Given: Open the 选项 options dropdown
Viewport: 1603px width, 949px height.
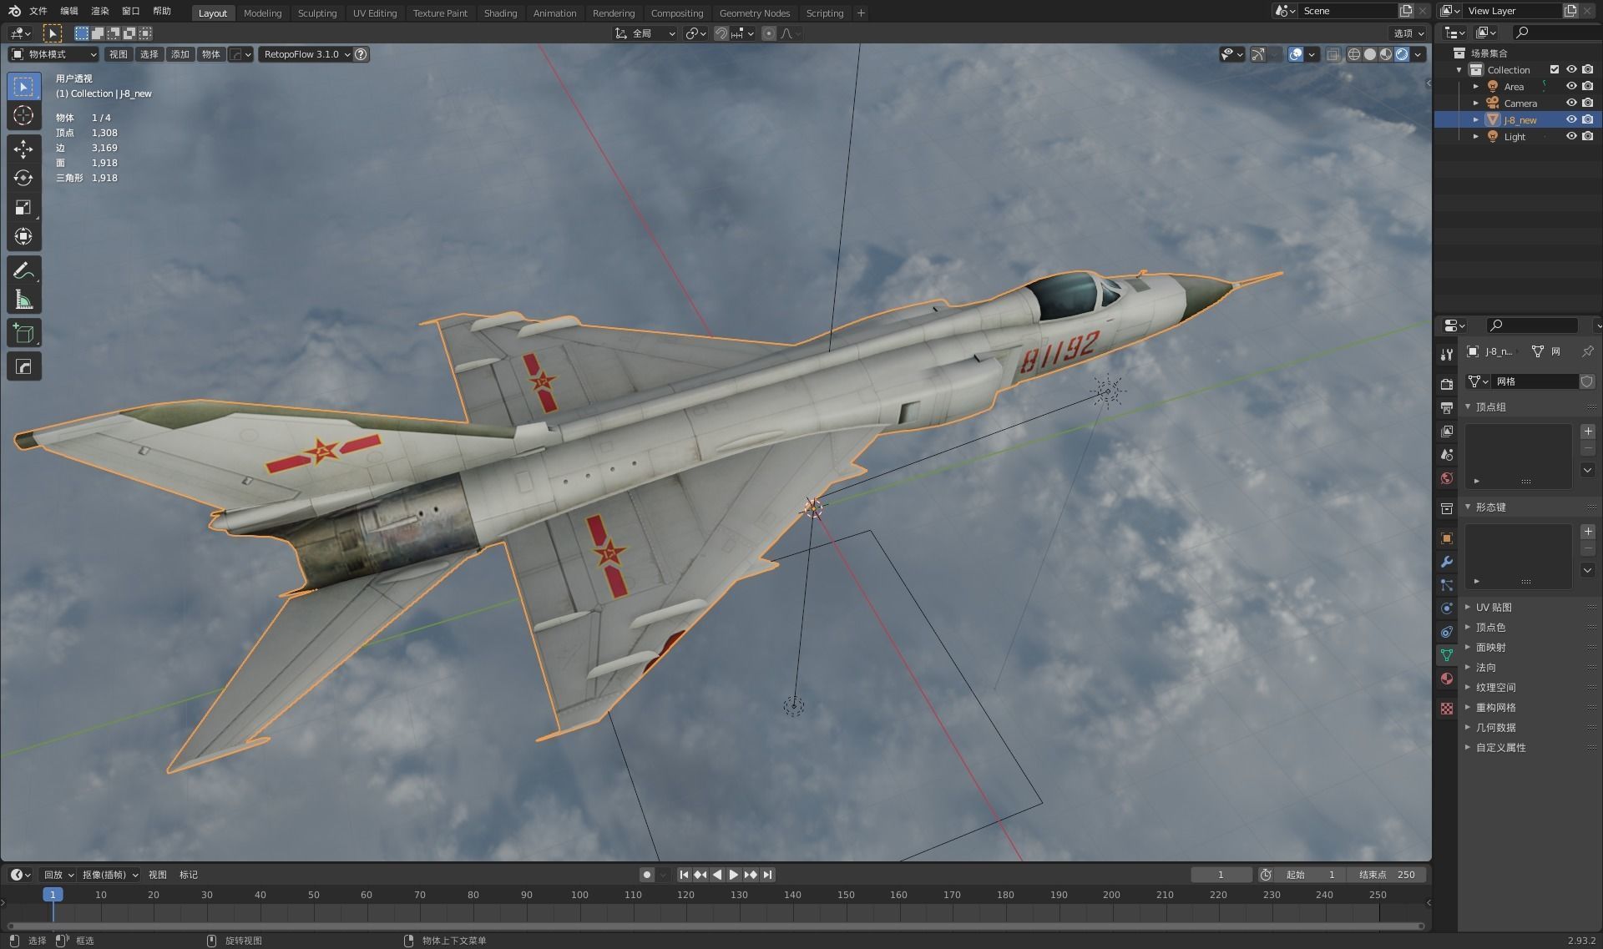Looking at the screenshot, I should tap(1408, 33).
